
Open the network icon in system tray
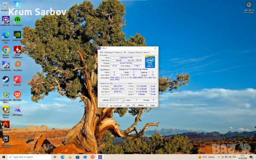(226, 157)
